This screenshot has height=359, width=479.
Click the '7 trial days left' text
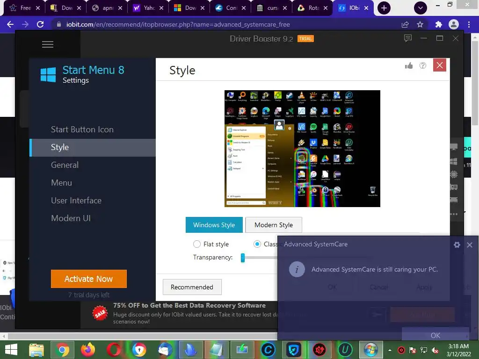tap(89, 295)
